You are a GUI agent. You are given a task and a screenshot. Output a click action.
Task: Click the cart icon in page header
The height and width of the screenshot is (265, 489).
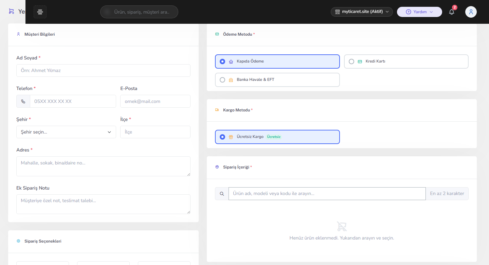tap(12, 11)
